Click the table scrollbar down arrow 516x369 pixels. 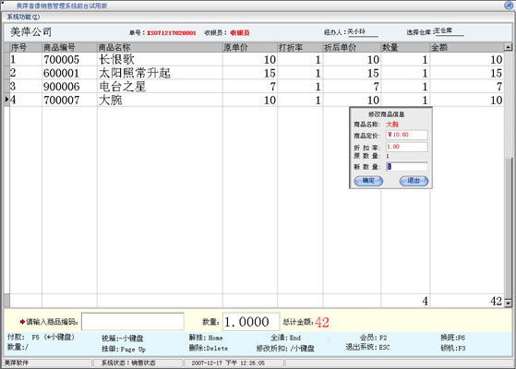(x=508, y=303)
